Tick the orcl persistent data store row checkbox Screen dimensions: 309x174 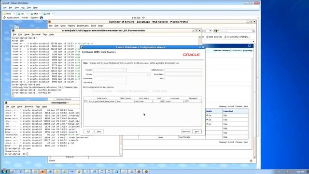85,101
